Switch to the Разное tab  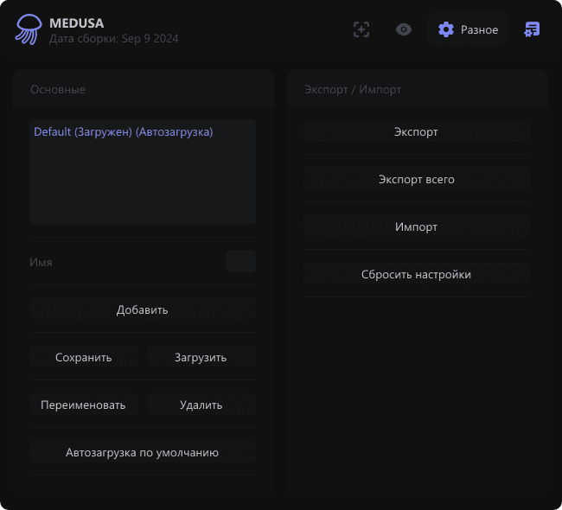coord(479,29)
